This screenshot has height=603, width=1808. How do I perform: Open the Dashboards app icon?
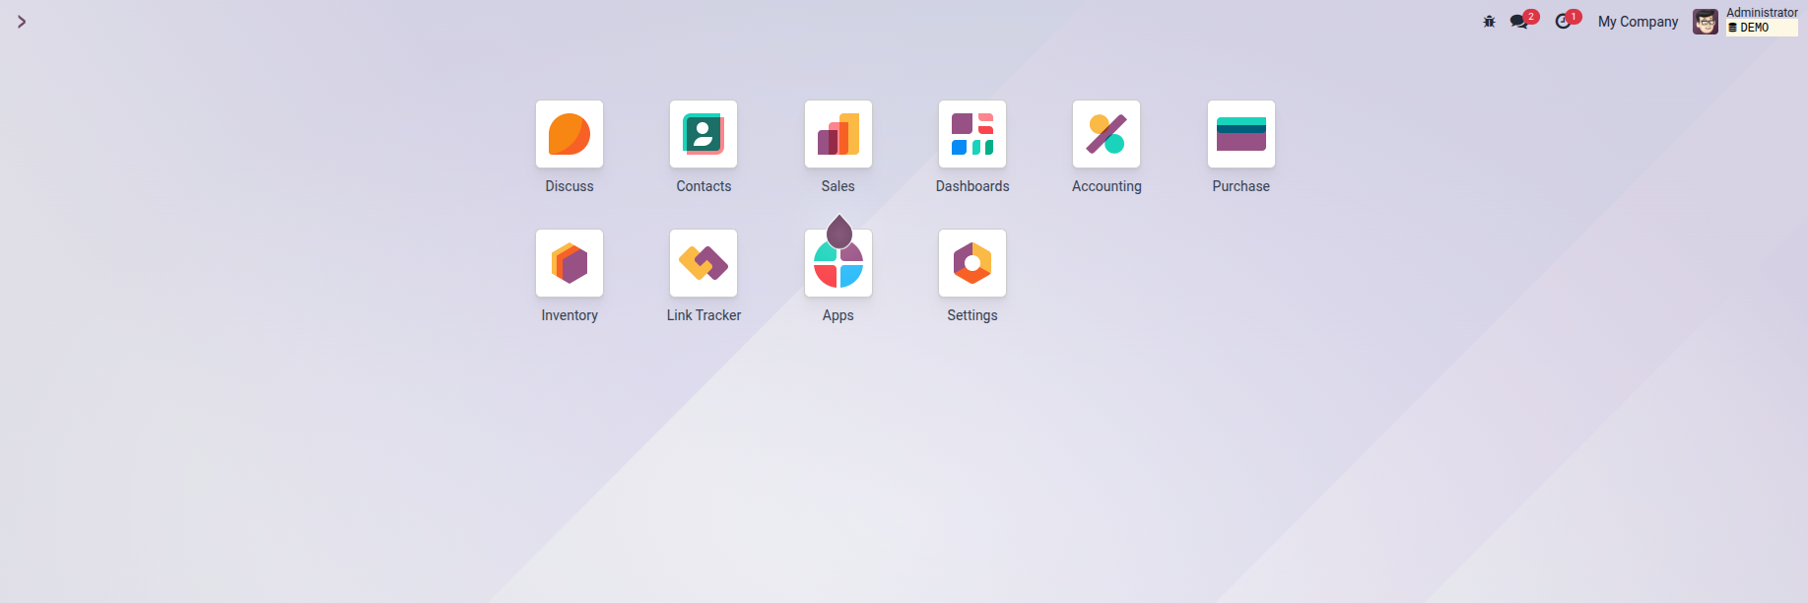(972, 134)
